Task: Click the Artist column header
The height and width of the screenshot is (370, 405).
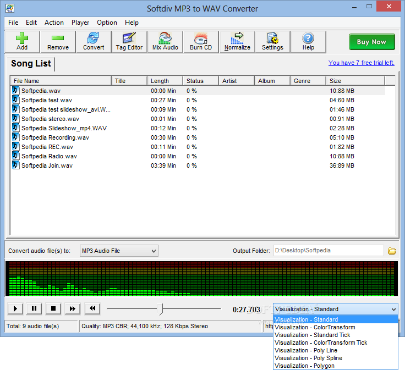Action: click(x=237, y=81)
